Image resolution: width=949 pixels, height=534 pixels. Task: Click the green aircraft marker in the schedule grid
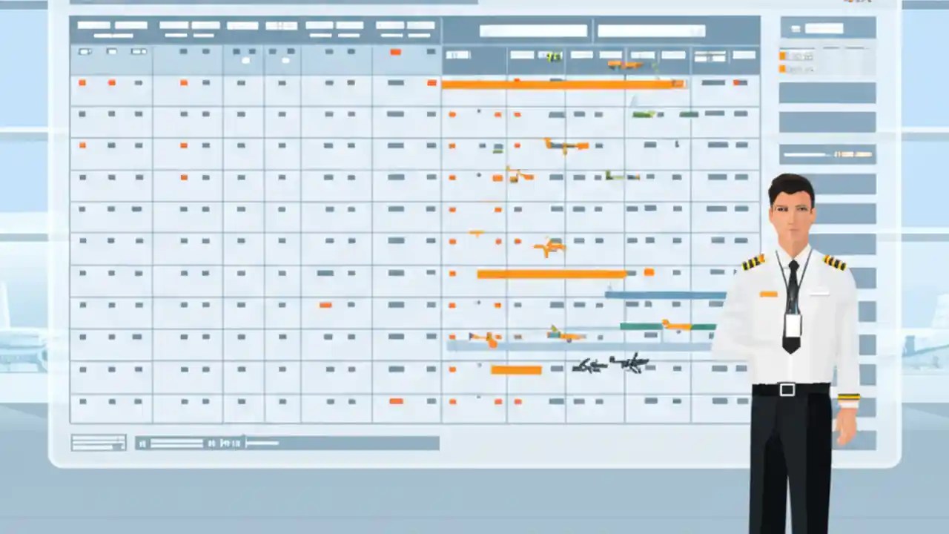pyautogui.click(x=644, y=115)
